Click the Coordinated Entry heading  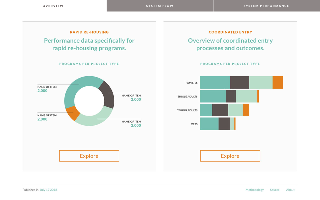230,32
